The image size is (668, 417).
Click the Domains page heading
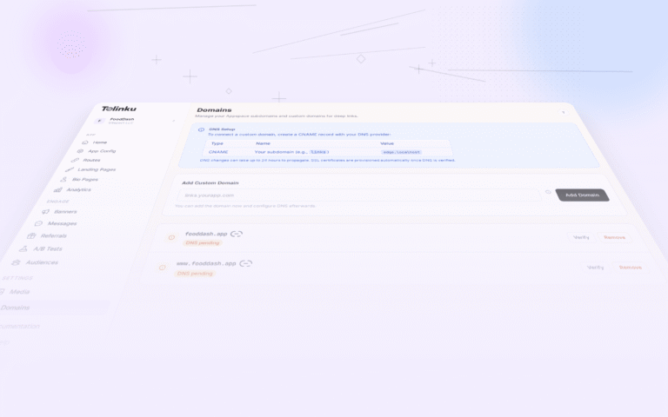pos(214,109)
